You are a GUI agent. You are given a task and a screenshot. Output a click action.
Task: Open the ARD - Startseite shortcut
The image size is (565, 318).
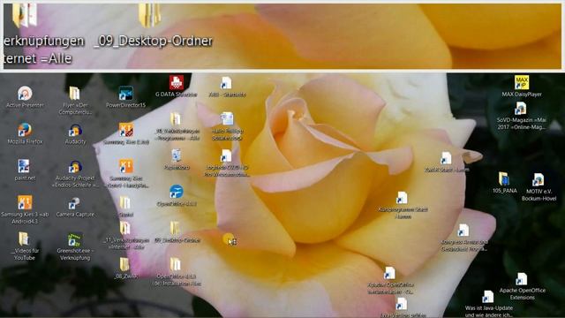tap(226, 83)
